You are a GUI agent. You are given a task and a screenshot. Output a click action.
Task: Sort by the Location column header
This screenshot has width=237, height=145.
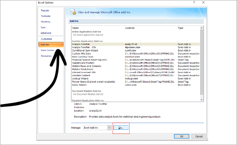[x=130, y=28]
